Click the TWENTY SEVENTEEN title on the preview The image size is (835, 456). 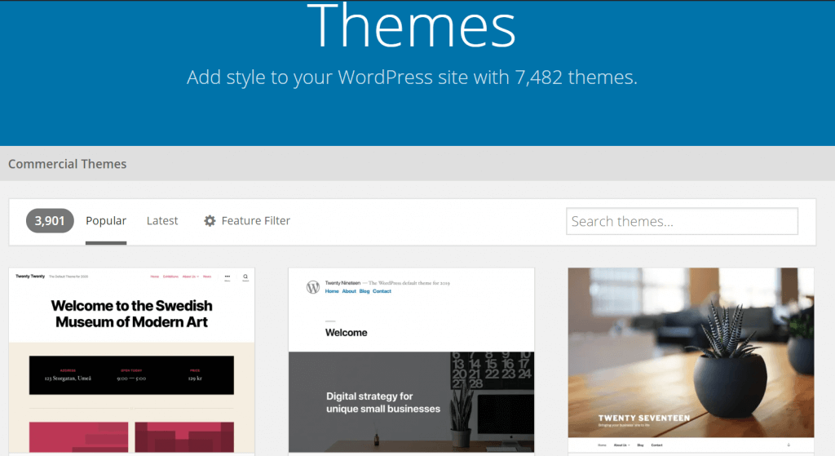pyautogui.click(x=644, y=418)
